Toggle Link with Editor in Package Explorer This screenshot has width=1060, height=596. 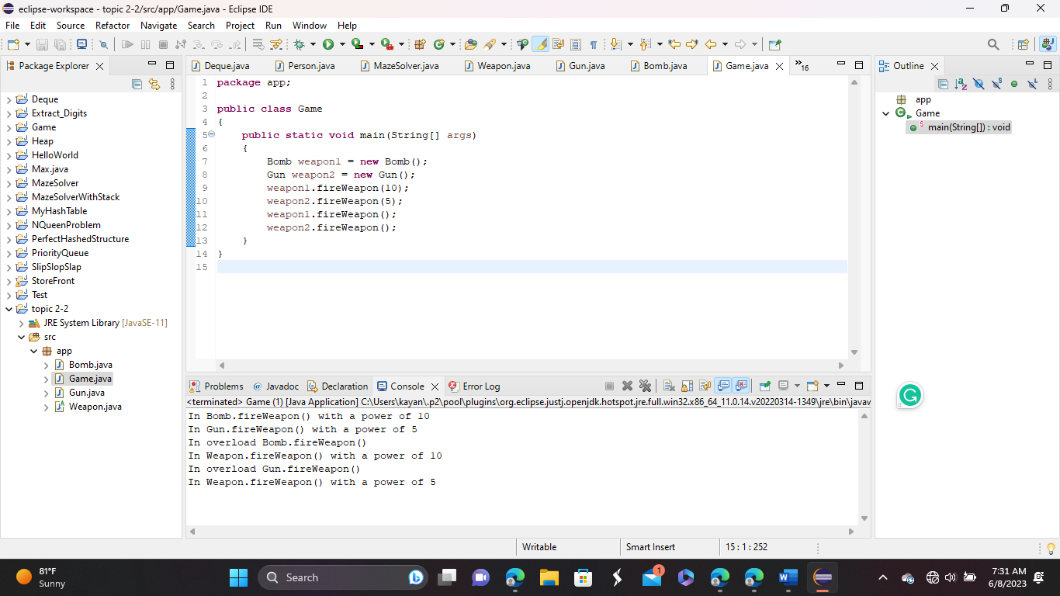tap(154, 84)
